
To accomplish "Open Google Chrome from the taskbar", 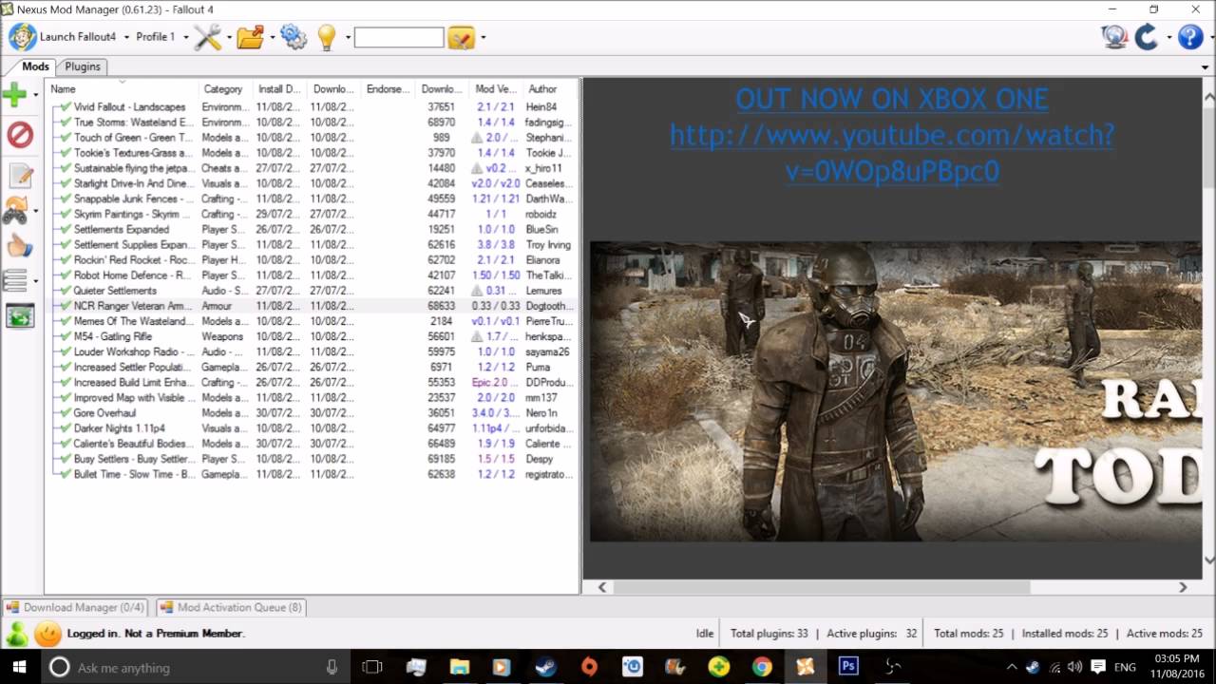I will coord(762,667).
